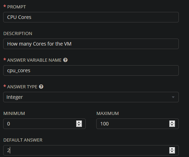Click the DEFAULT ANSWER field label

(23, 140)
